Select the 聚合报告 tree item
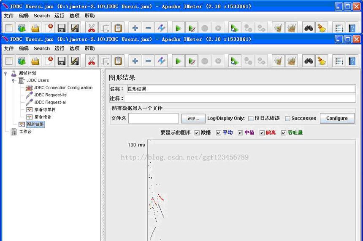The width and height of the screenshot is (363, 241). (x=43, y=117)
